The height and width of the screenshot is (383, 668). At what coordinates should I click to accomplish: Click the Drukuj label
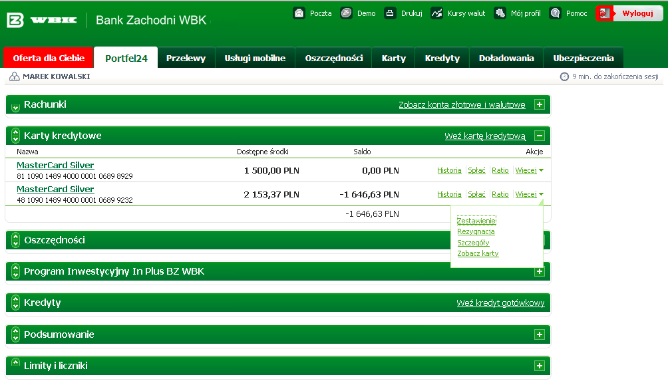click(412, 13)
